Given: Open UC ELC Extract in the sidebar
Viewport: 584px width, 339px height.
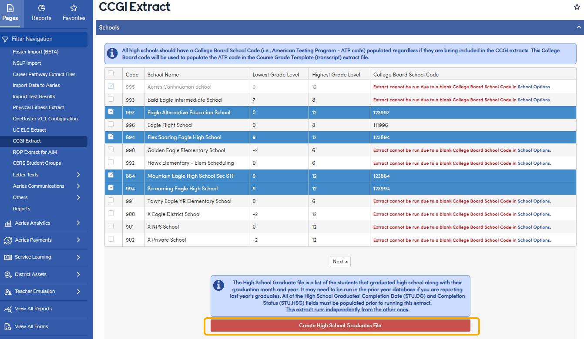Looking at the screenshot, I should (x=30, y=130).
